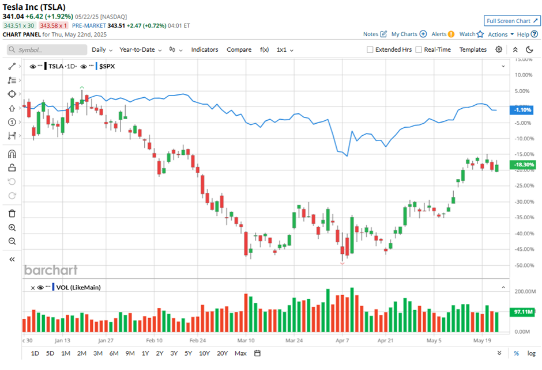Screen dimensions: 542x370
Task: Toggle the magnet snap mode
Action: pyautogui.click(x=12, y=154)
